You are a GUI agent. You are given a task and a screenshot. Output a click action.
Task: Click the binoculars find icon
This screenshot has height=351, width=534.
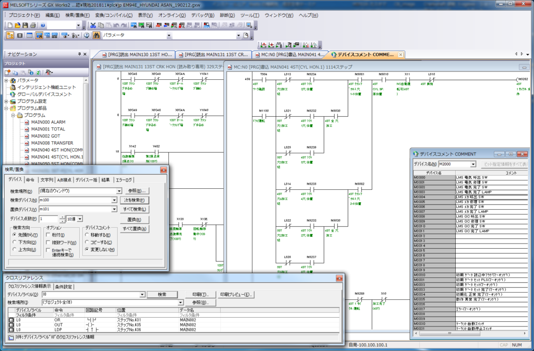coord(96,35)
